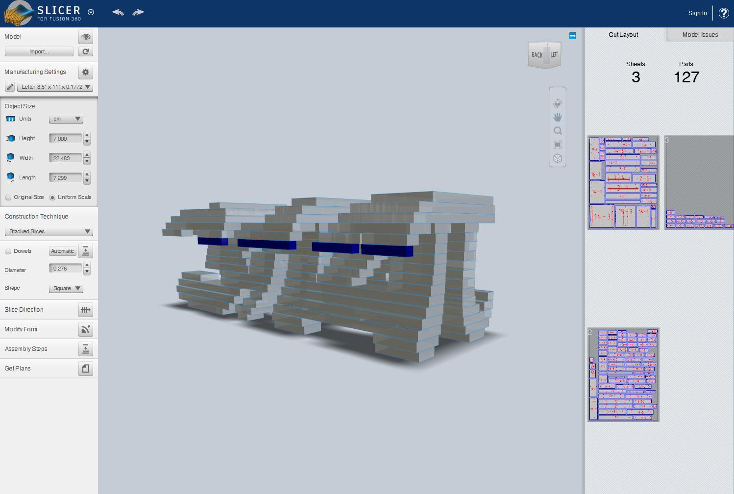734x494 pixels.
Task: Click the Length value field
Action: tap(66, 178)
